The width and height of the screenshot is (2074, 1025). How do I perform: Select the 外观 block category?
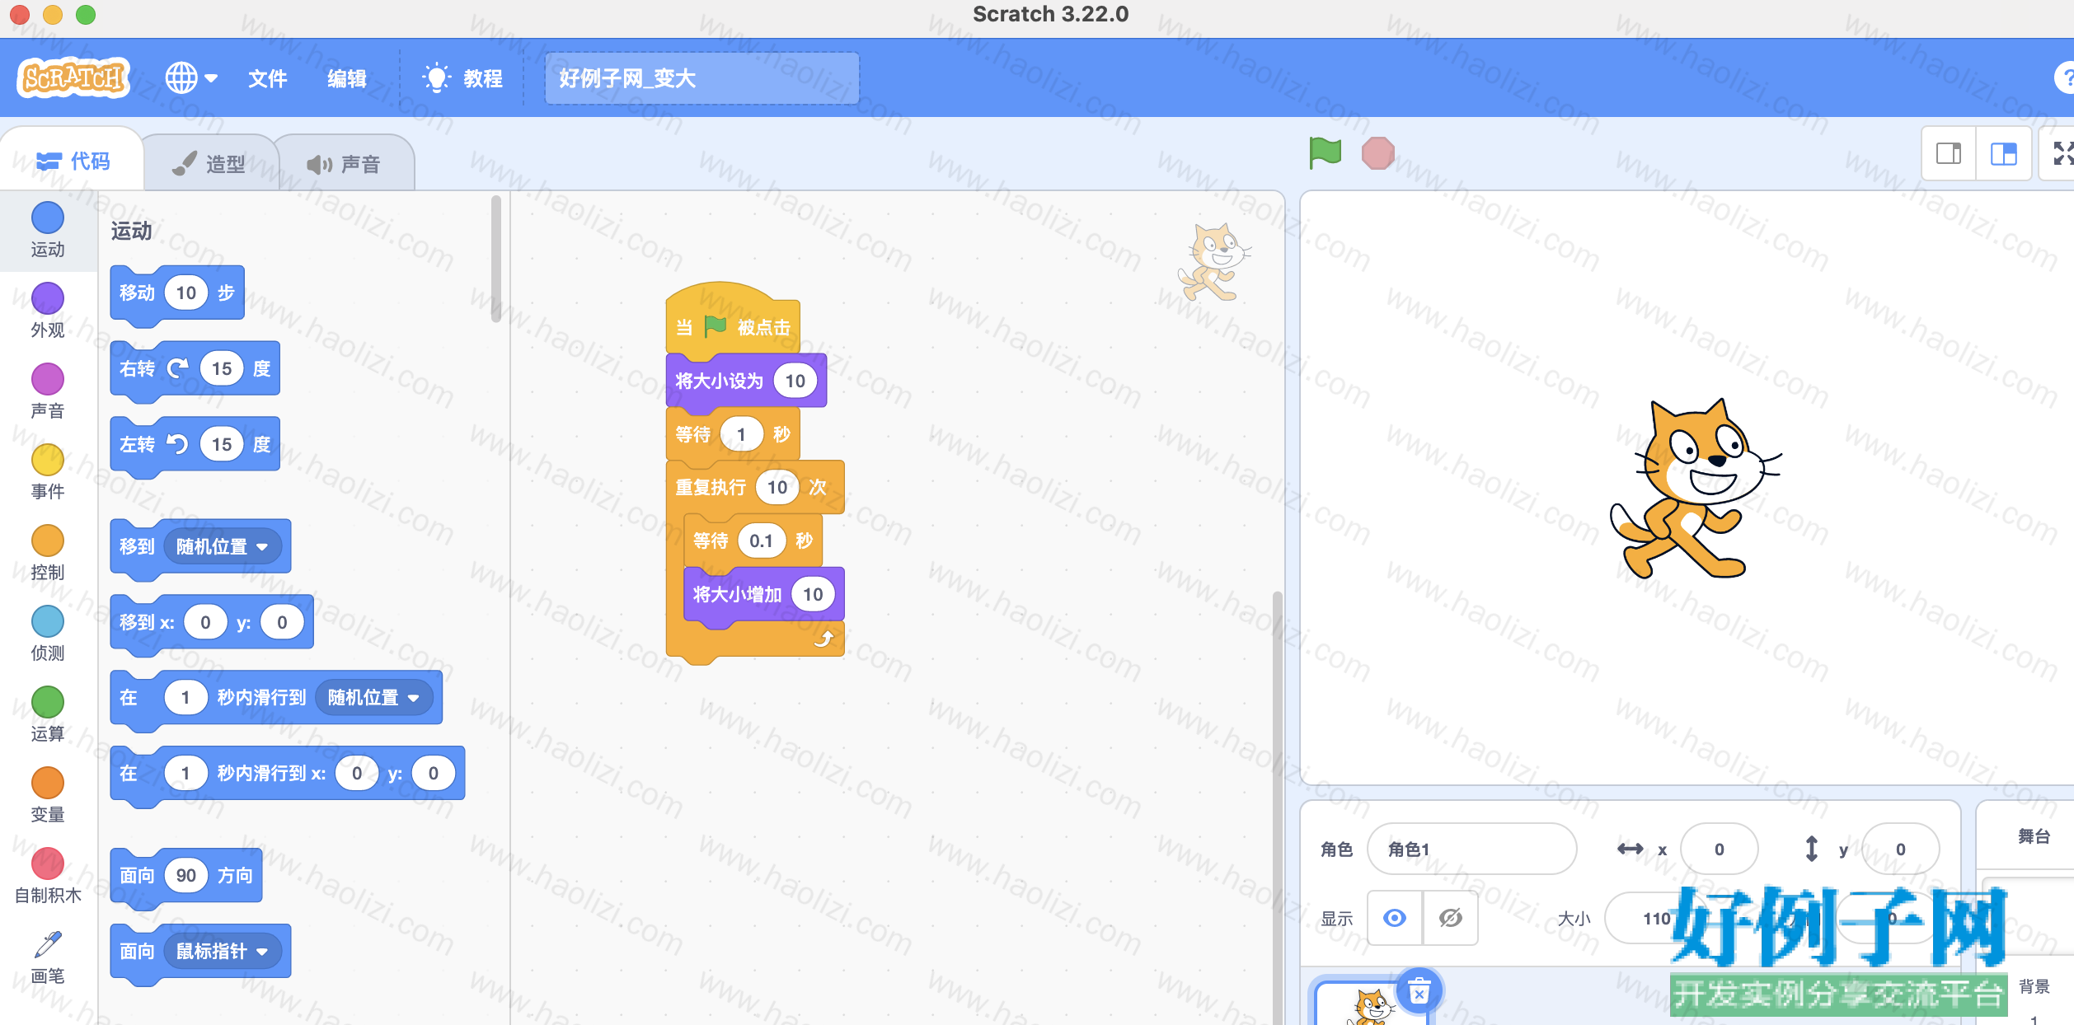tap(47, 311)
